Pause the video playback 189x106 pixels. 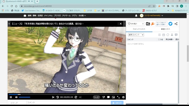pyautogui.click(x=11, y=97)
